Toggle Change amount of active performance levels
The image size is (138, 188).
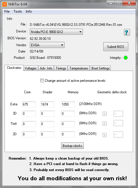(42, 81)
